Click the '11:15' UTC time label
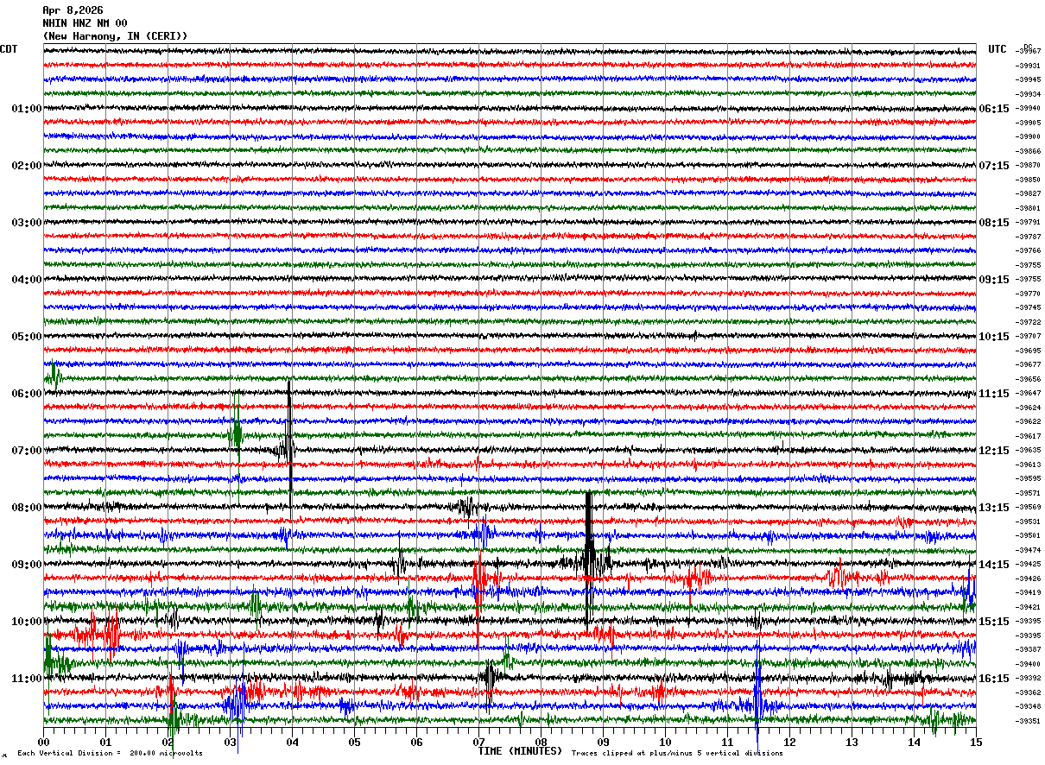Screen dimensions: 1045x765 994,394
